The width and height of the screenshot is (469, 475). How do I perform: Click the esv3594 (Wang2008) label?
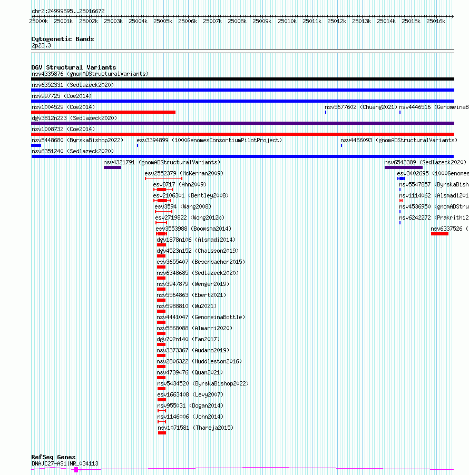183,206
